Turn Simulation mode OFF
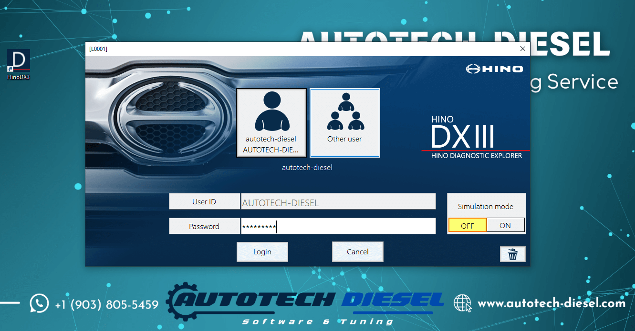Viewport: 635px width, 331px height. tap(467, 225)
